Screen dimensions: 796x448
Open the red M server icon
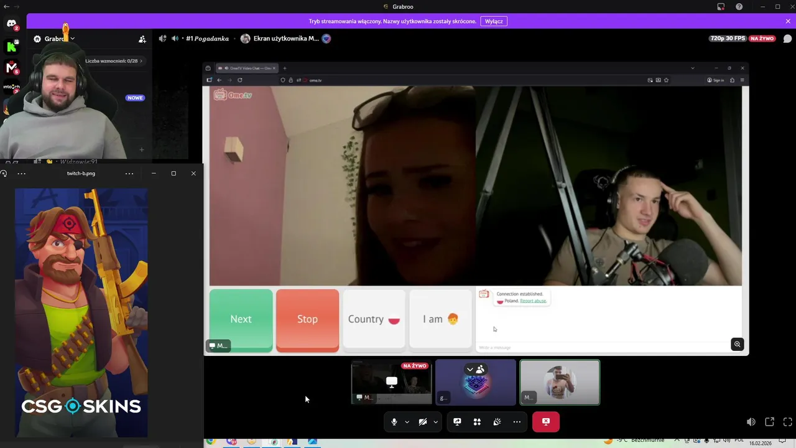pyautogui.click(x=11, y=67)
